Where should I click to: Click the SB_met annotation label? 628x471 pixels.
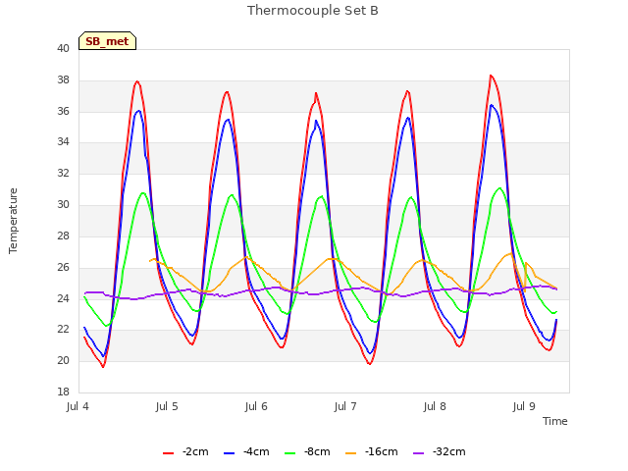point(107,41)
